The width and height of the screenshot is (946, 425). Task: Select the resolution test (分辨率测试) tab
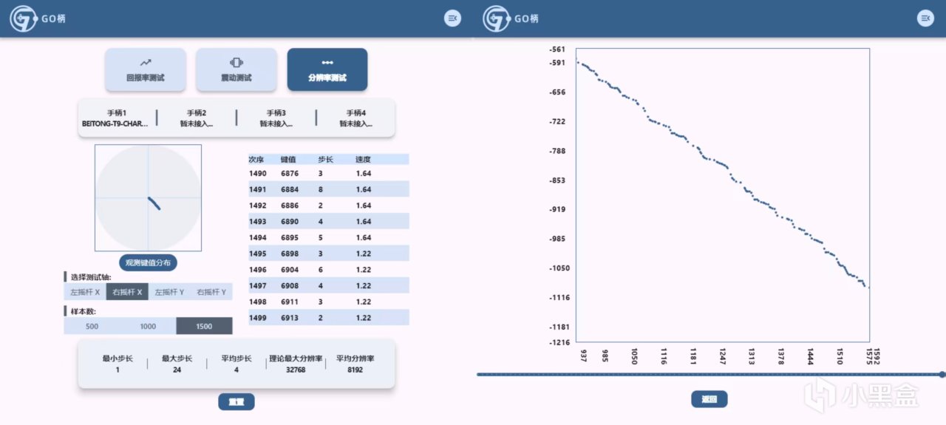(x=327, y=69)
